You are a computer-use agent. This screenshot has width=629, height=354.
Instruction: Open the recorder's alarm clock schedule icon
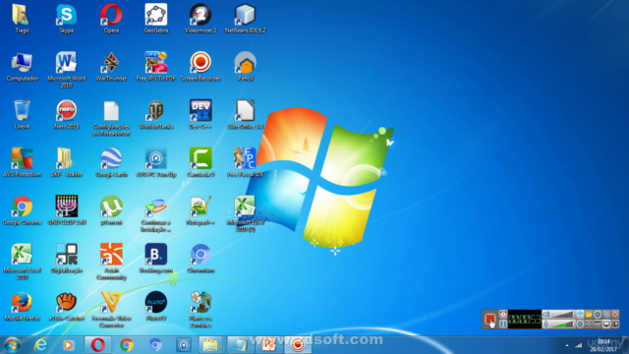(x=503, y=315)
